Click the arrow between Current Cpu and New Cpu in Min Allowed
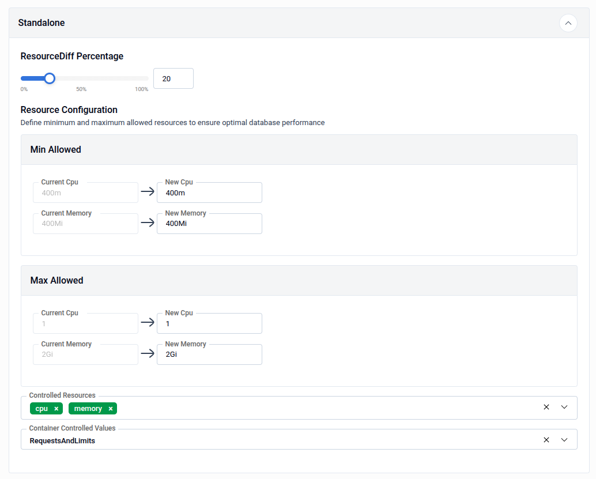Image resolution: width=596 pixels, height=479 pixels. pyautogui.click(x=148, y=192)
